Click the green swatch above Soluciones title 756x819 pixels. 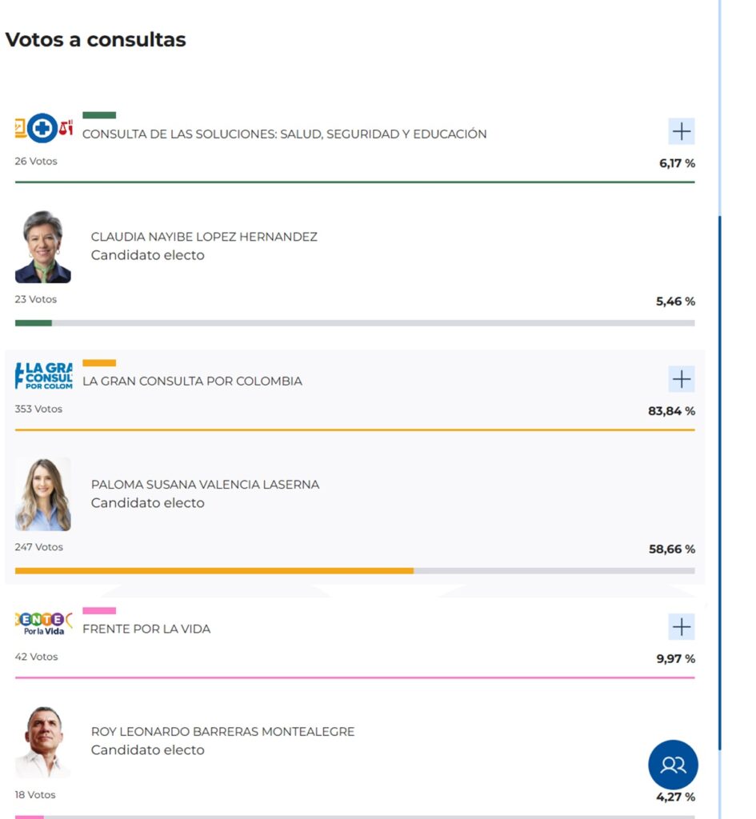coord(100,114)
